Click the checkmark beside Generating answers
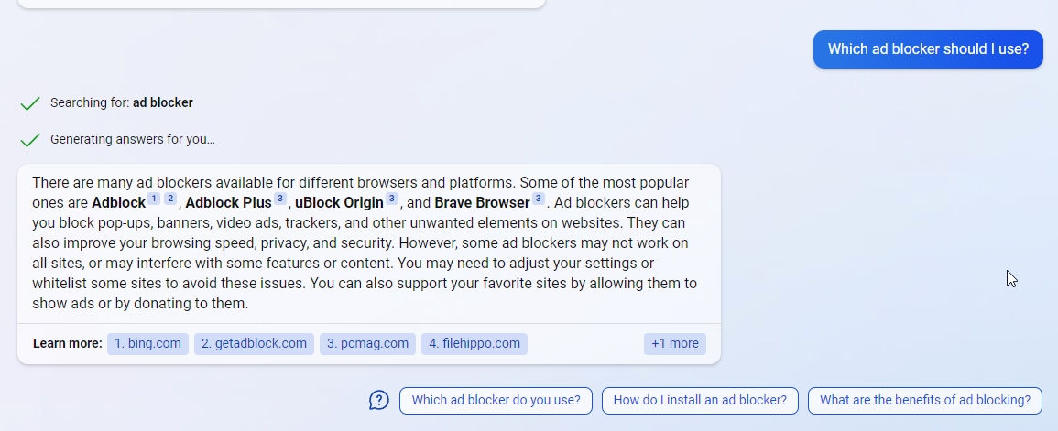The height and width of the screenshot is (431, 1058). coord(30,140)
